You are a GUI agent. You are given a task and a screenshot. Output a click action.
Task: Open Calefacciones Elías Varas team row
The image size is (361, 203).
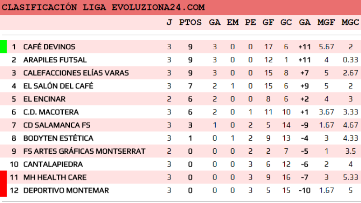(x=76, y=73)
